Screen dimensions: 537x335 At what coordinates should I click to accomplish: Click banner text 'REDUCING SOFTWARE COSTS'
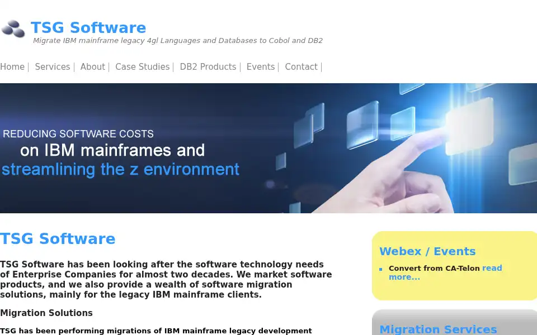[78, 133]
